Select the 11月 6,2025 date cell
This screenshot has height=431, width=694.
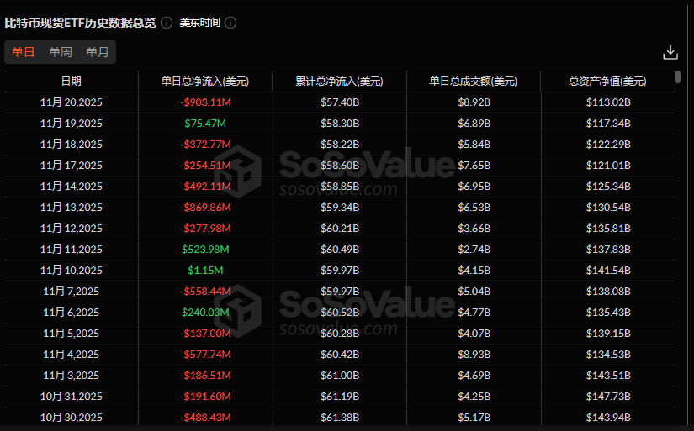72,313
